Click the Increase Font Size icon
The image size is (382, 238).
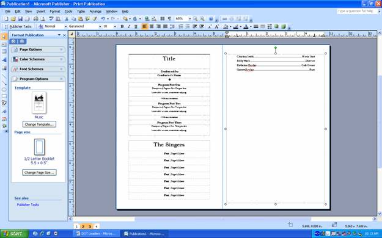(216, 26)
